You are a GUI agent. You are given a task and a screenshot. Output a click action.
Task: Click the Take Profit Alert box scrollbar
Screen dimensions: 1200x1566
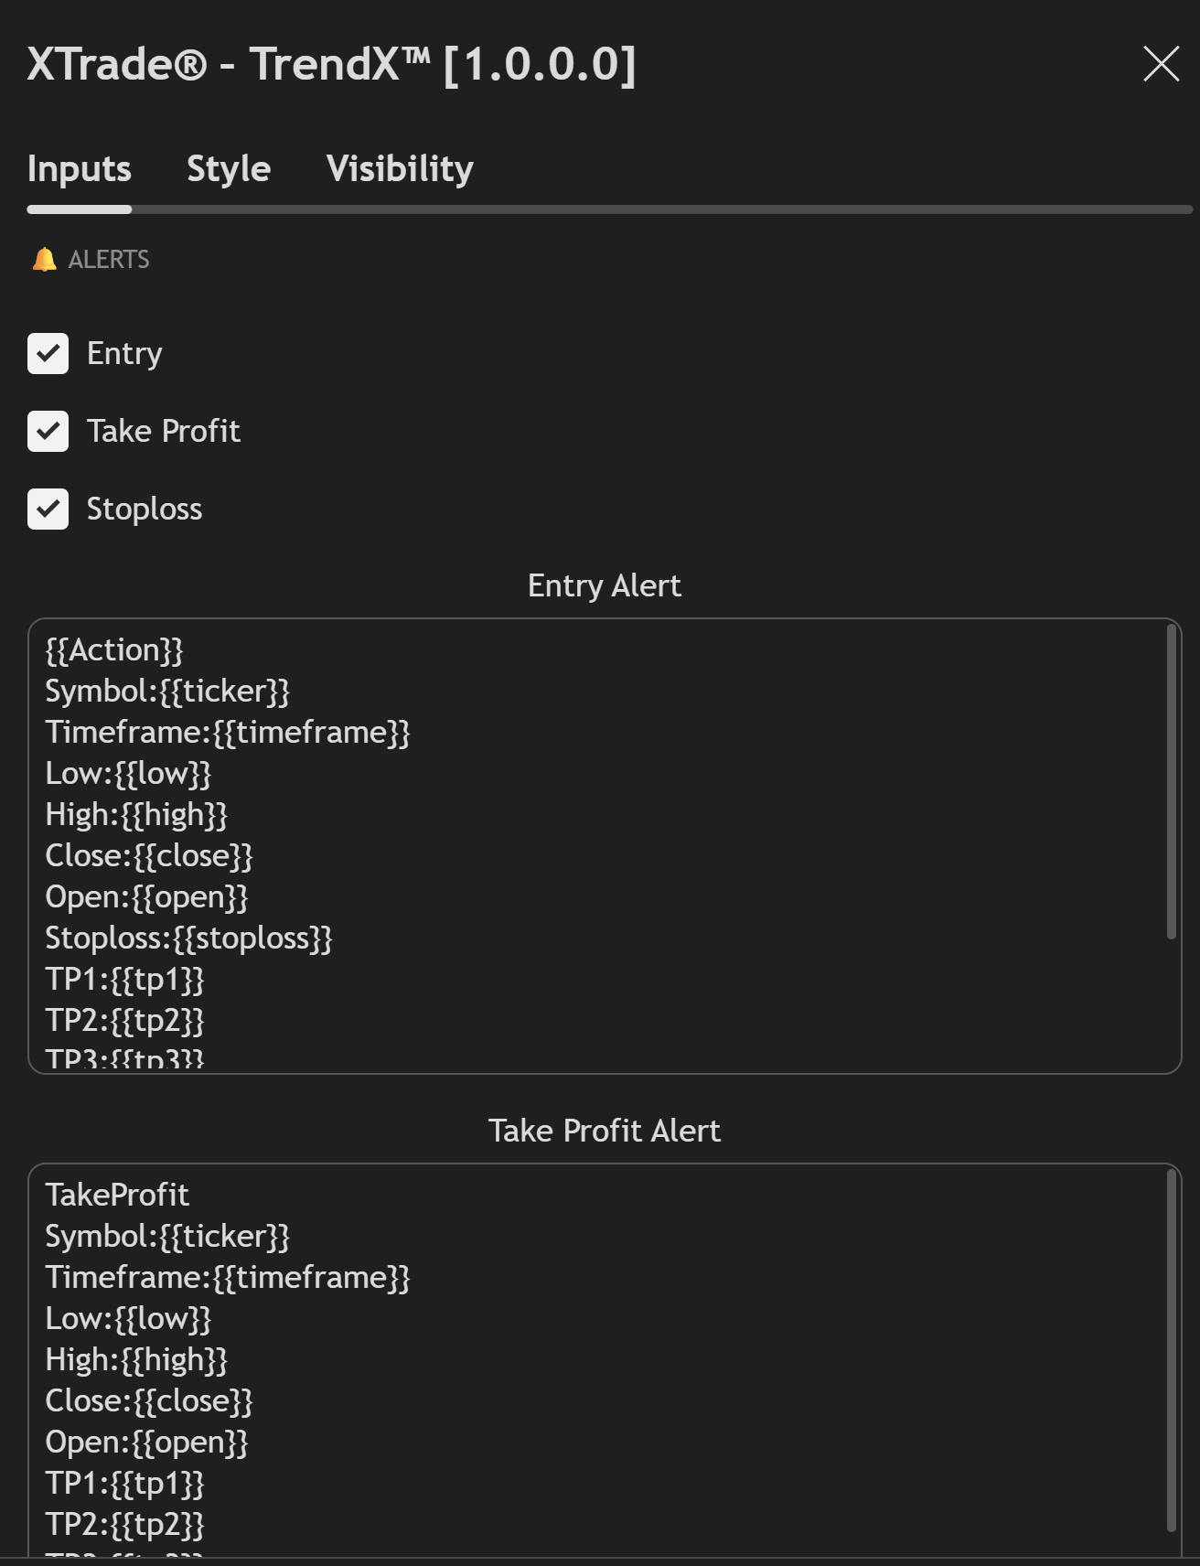pyautogui.click(x=1171, y=1350)
